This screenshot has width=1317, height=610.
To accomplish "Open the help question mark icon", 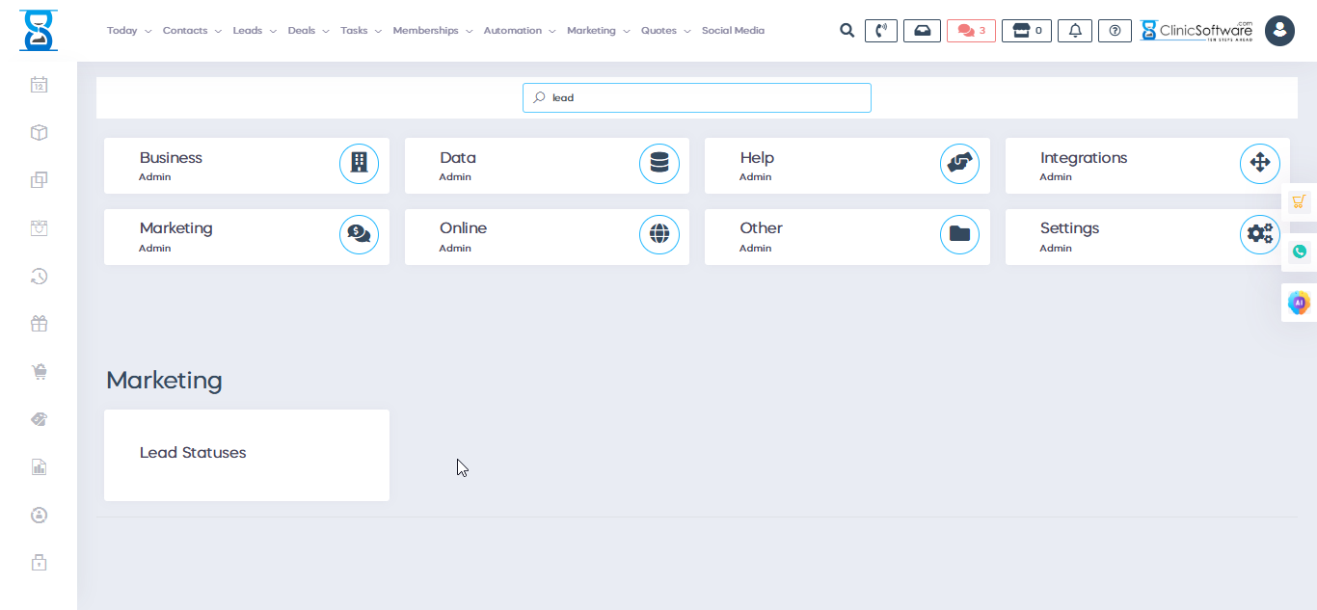I will coord(1115,31).
